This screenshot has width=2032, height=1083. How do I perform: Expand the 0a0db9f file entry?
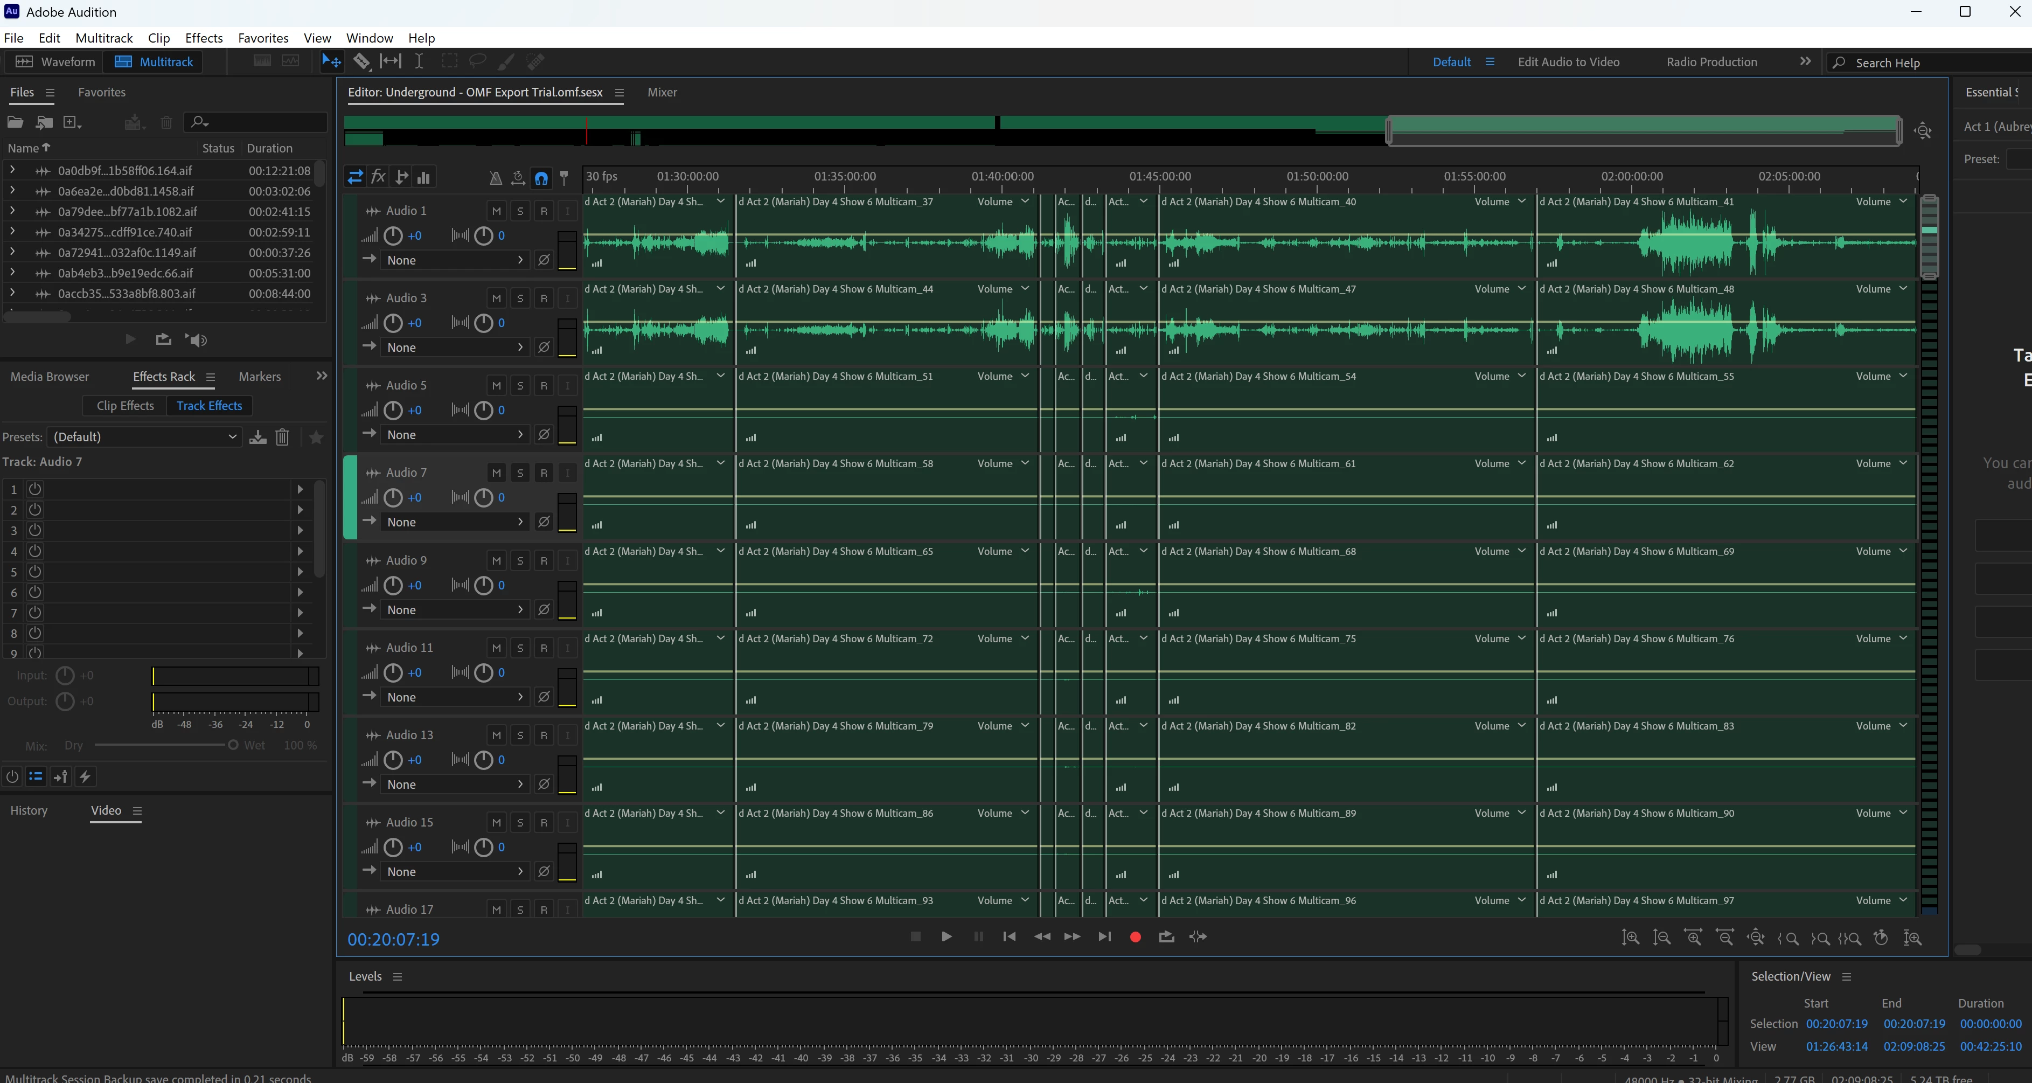pos(12,170)
